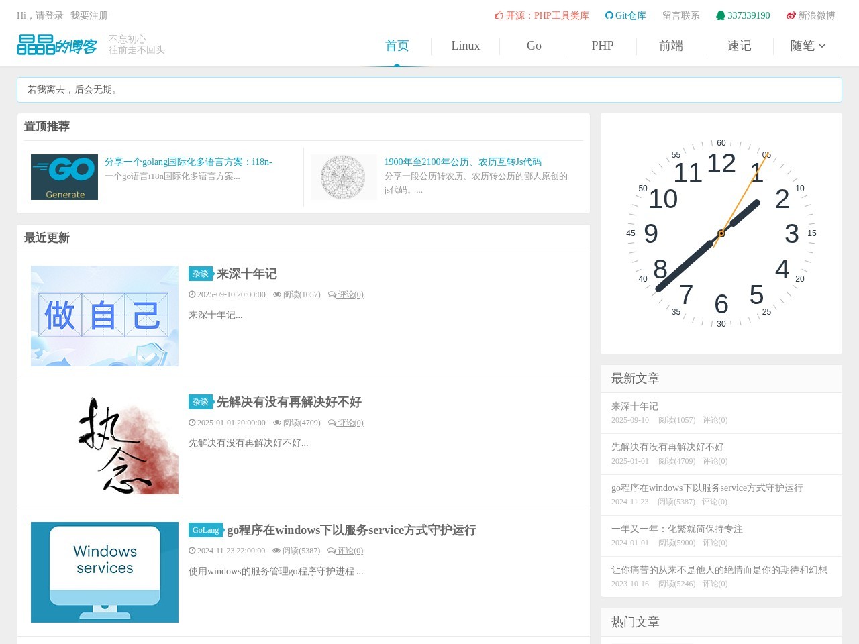
Task: Select the 前端 navigation tab
Action: point(670,46)
